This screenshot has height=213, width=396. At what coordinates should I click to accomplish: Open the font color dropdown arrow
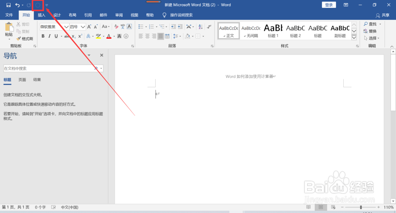(114, 36)
